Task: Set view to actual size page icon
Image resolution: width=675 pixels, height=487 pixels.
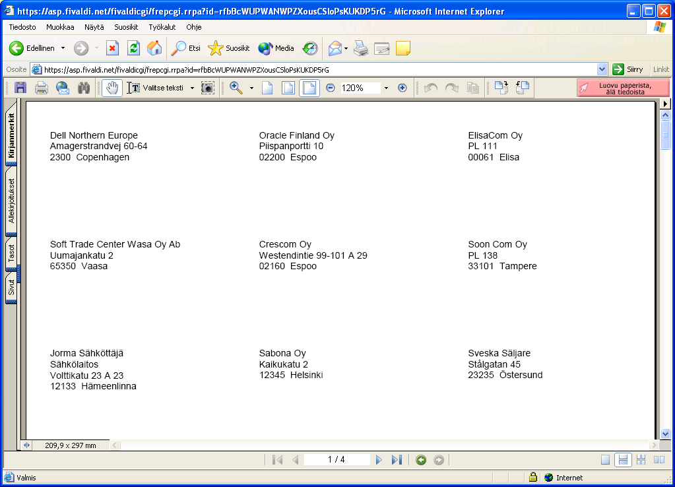Action: pos(267,88)
